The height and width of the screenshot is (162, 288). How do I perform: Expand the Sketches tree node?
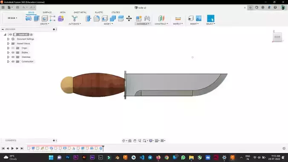[8, 57]
